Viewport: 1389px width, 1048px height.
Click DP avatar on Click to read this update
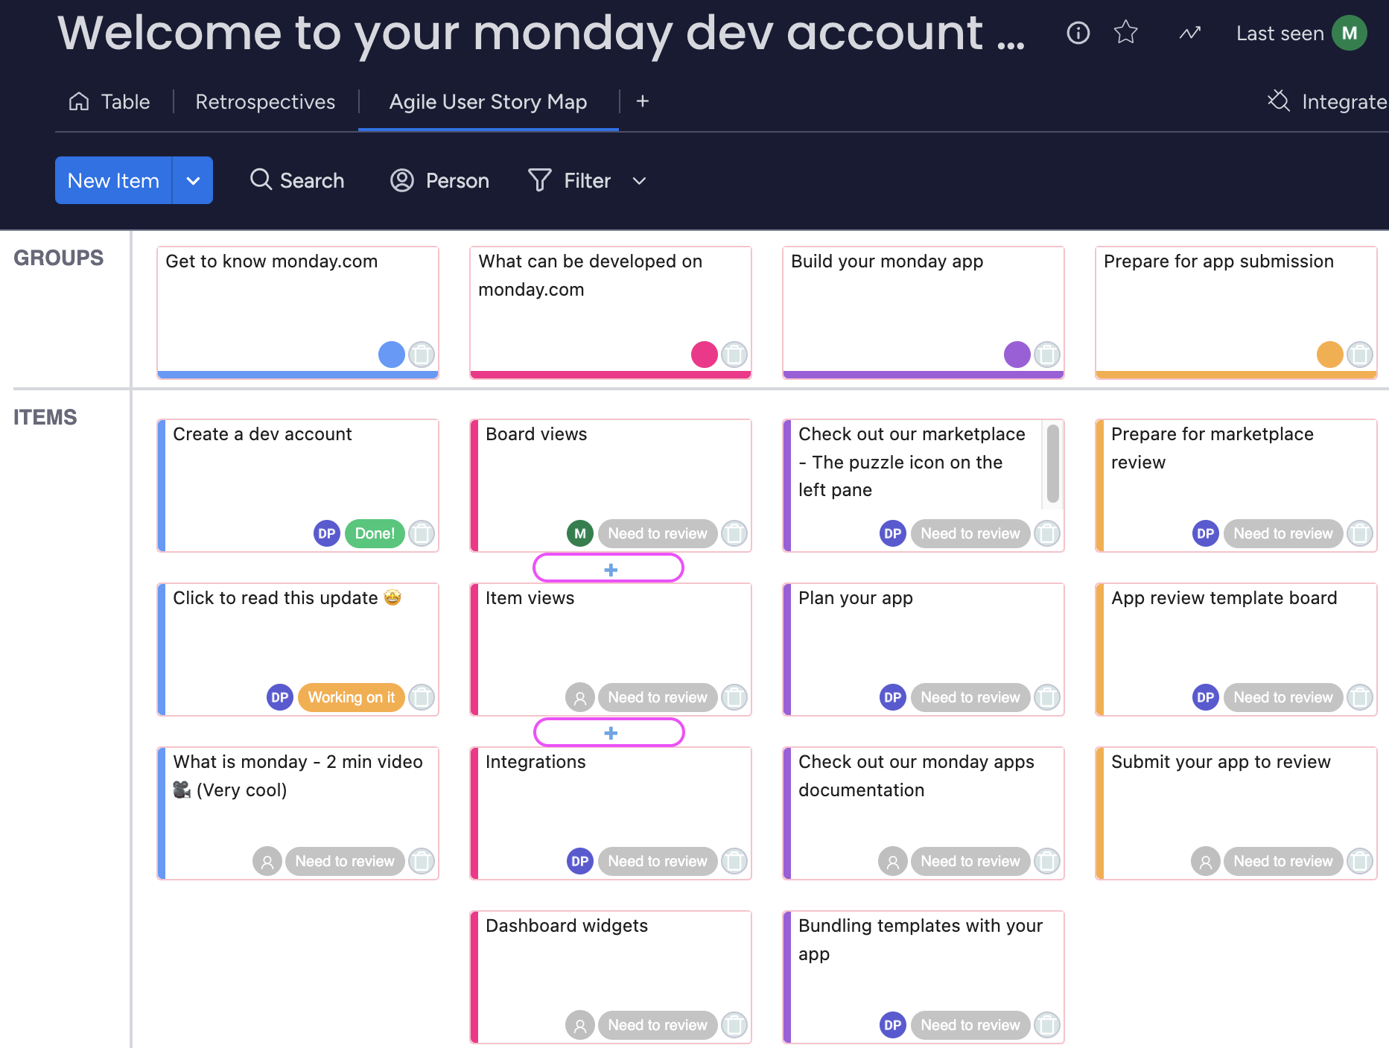pyautogui.click(x=280, y=697)
